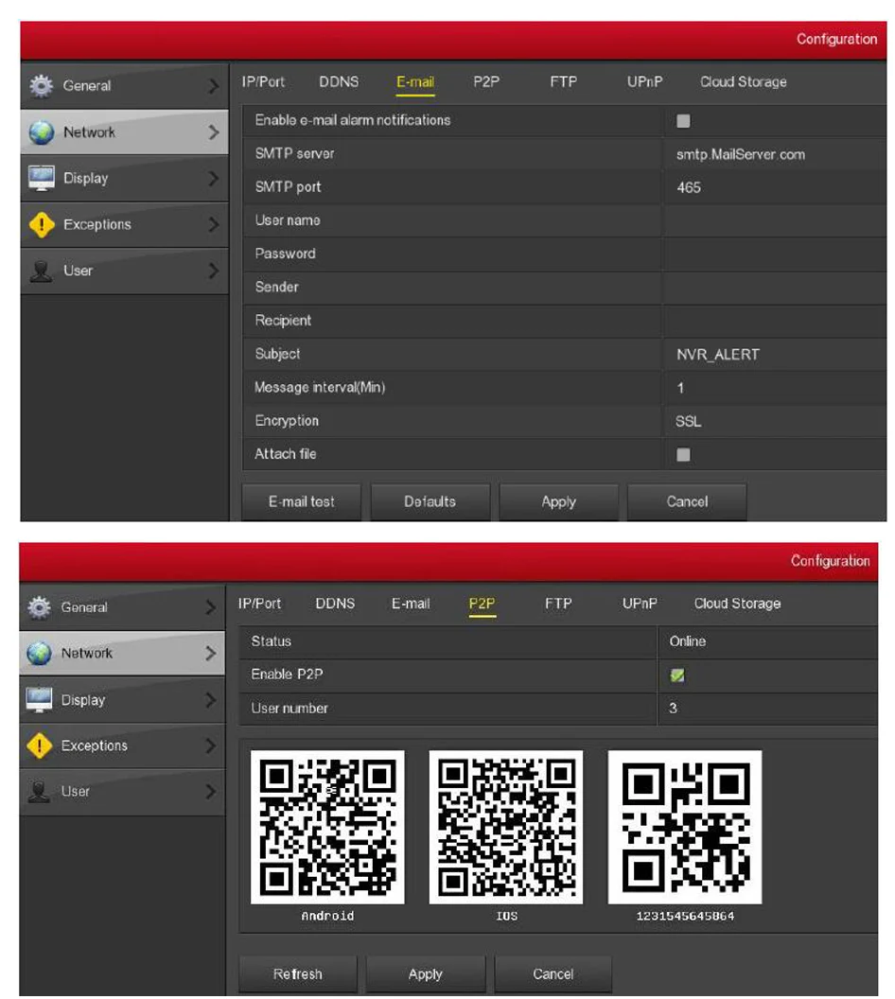Click the device ID QR code 1231545645864
This screenshot has width=895, height=999.
point(685,827)
